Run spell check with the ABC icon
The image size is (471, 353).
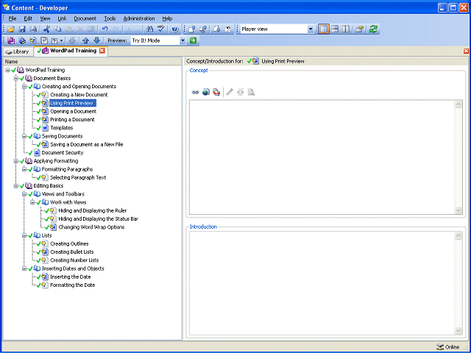(161, 29)
